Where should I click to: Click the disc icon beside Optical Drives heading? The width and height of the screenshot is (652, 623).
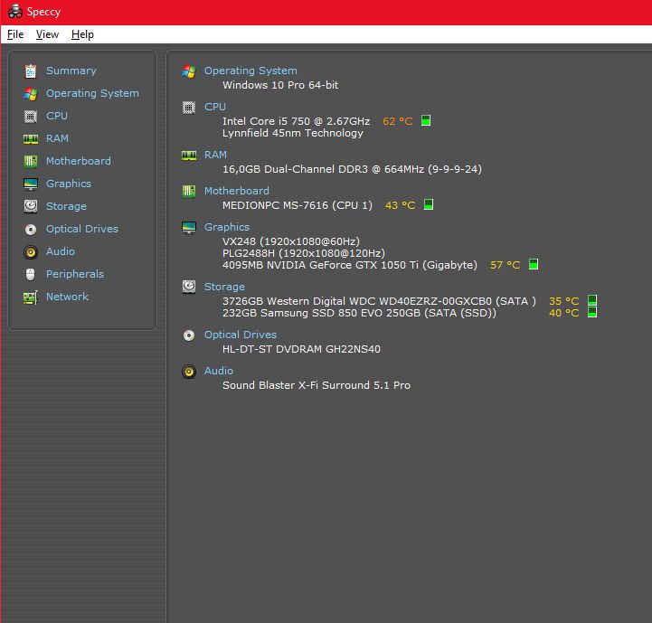189,335
